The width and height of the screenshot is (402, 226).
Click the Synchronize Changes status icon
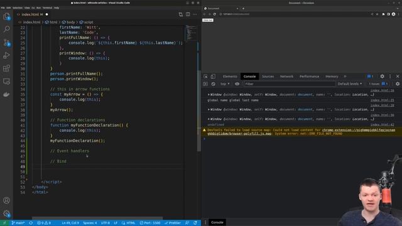(x=31, y=223)
